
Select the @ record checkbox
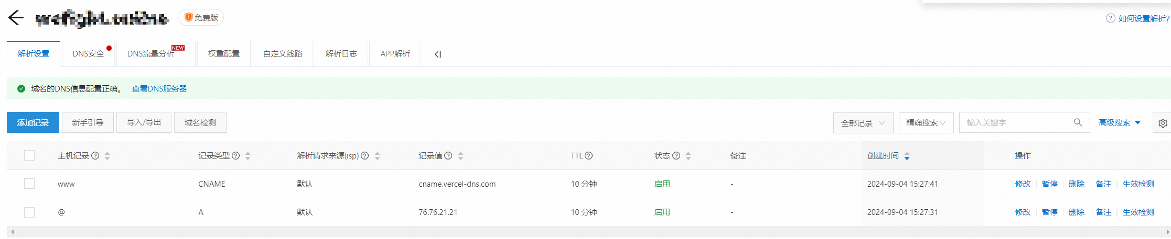[29, 212]
